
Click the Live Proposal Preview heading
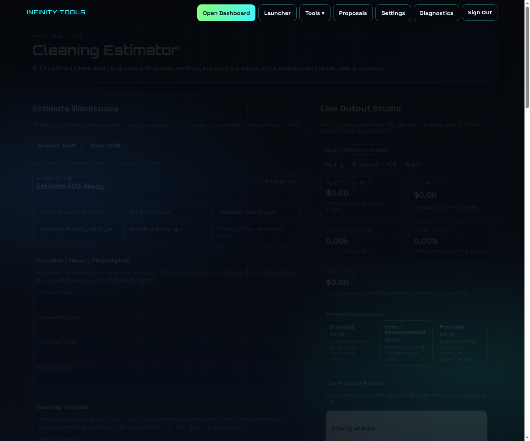pos(354,383)
